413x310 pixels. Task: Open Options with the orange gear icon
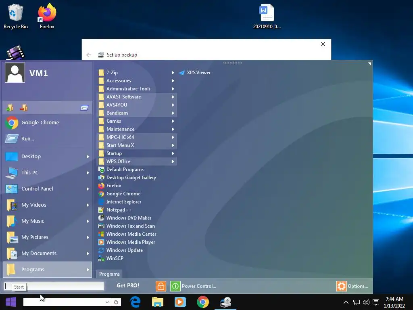[342, 286]
